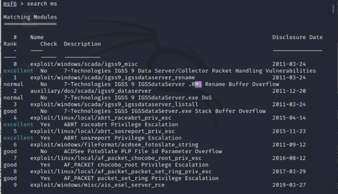Click module path abrt_sosreport_priv_esc
Screen dimensions: 338x194
click(102, 131)
